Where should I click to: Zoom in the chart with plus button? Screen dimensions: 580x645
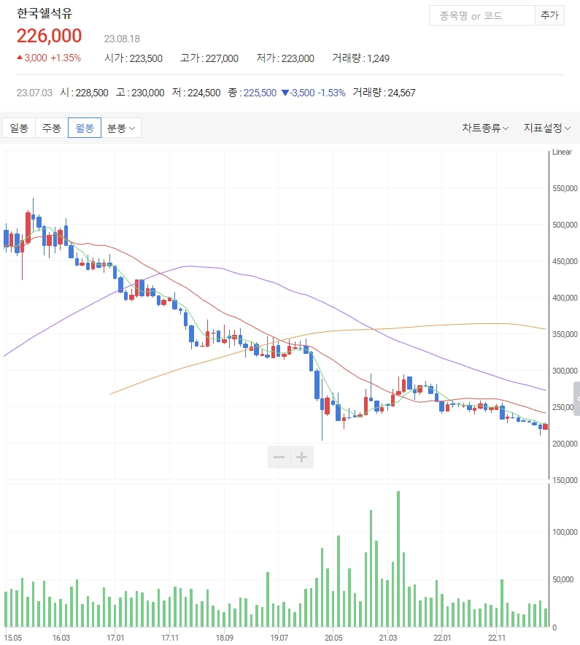pyautogui.click(x=302, y=457)
